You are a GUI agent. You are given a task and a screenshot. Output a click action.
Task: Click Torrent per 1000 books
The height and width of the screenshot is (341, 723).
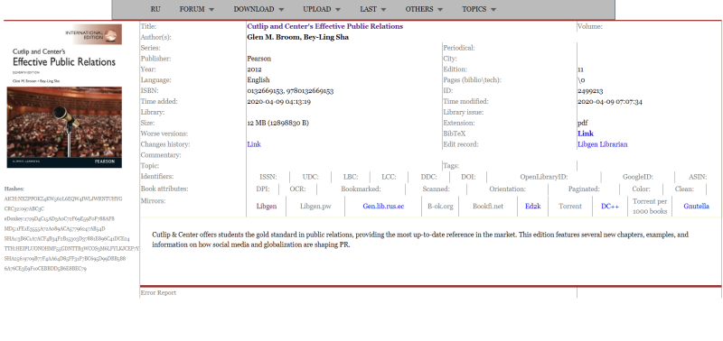[x=650, y=207]
